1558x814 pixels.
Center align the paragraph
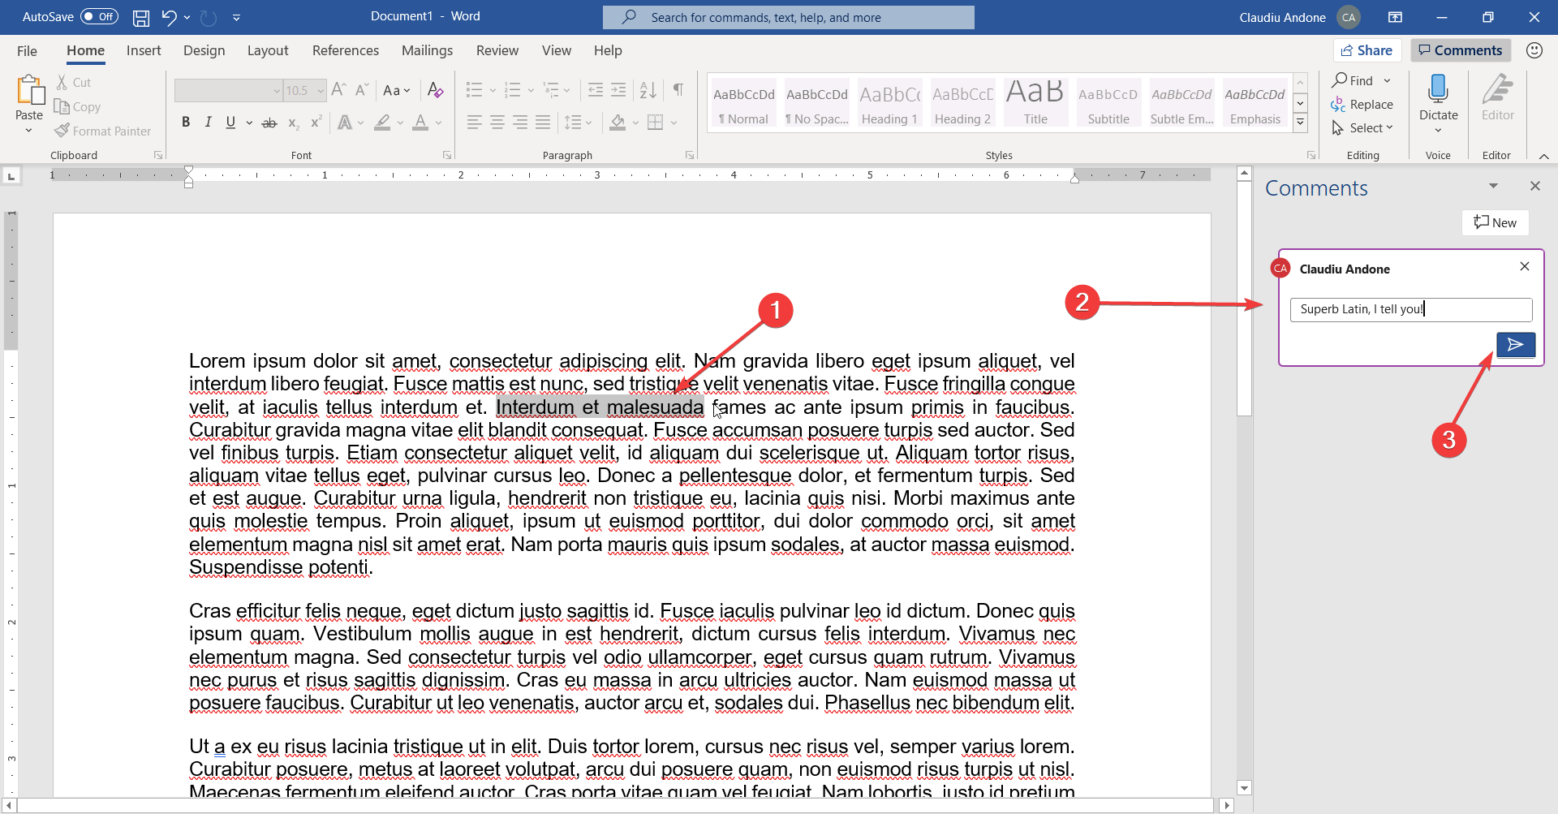tap(497, 123)
